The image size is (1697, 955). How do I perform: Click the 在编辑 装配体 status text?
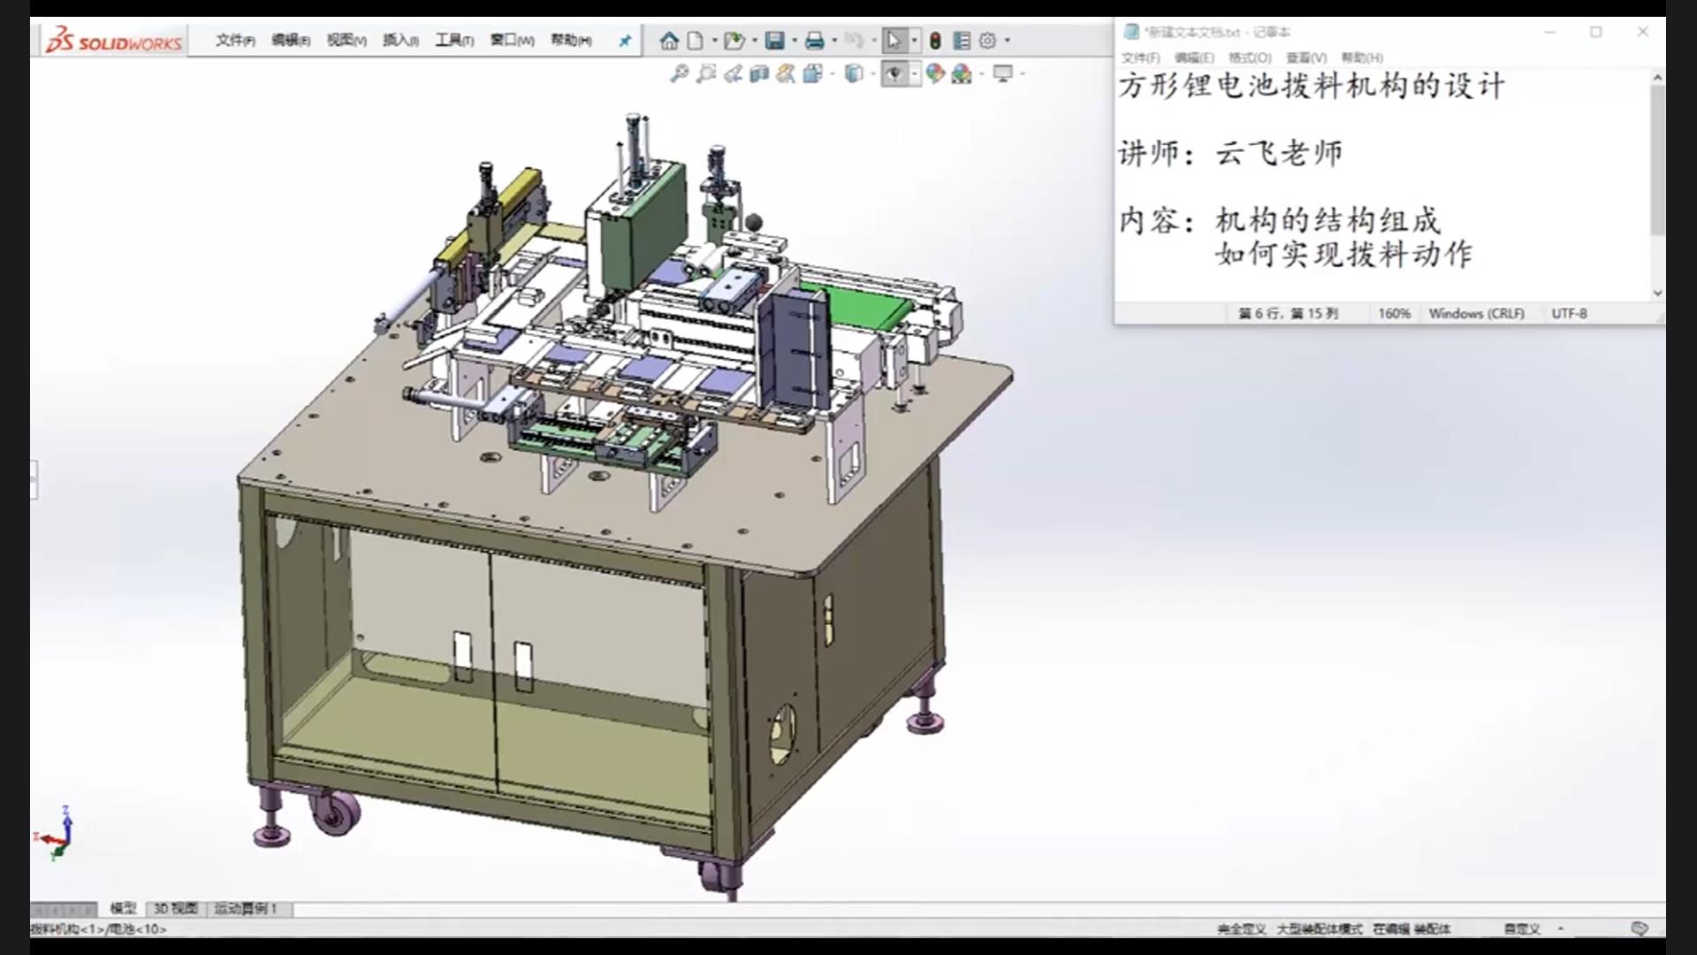pos(1412,928)
